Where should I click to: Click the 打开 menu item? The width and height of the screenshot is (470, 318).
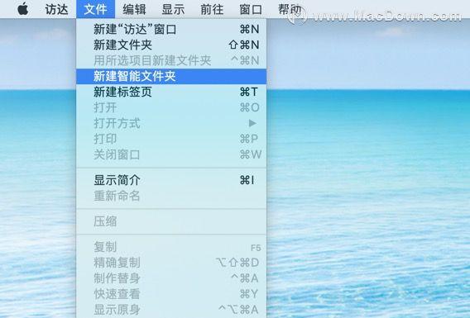tap(171, 107)
